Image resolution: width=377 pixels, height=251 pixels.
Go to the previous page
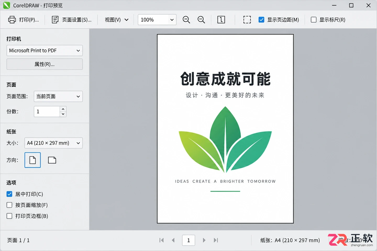[173, 240]
